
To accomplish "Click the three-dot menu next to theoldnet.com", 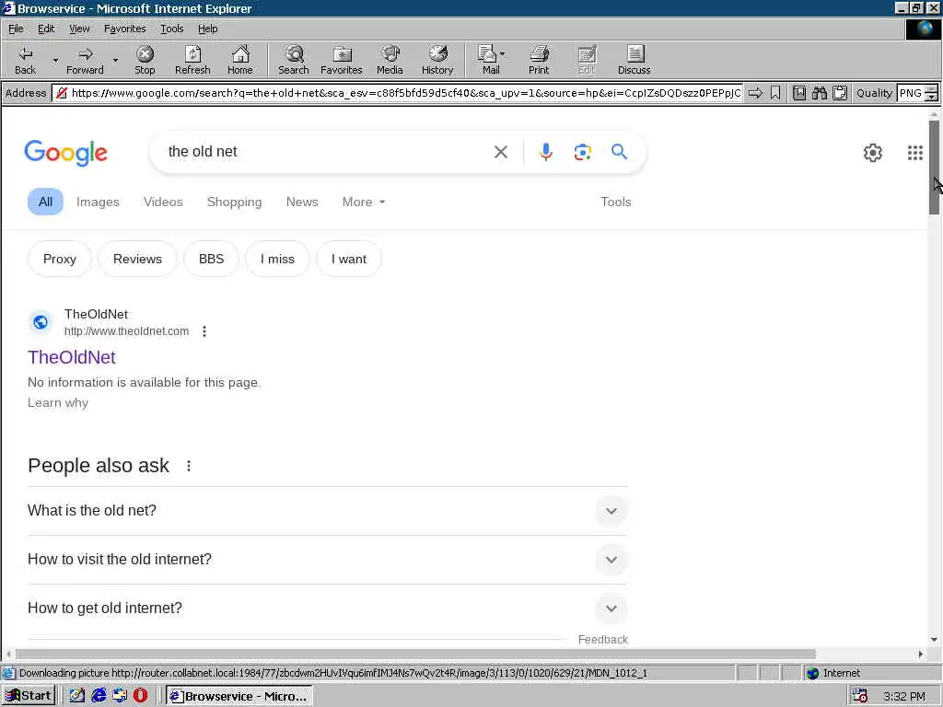I will point(204,331).
